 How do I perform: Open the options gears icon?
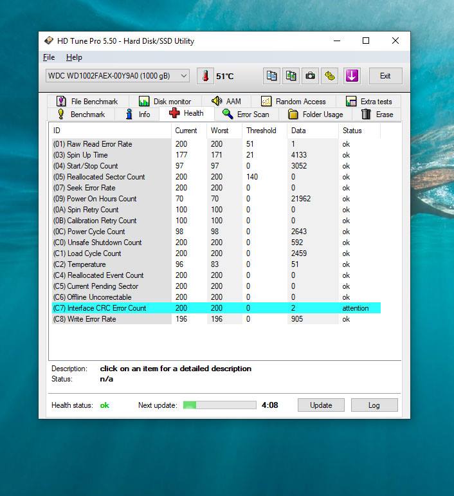(x=329, y=76)
